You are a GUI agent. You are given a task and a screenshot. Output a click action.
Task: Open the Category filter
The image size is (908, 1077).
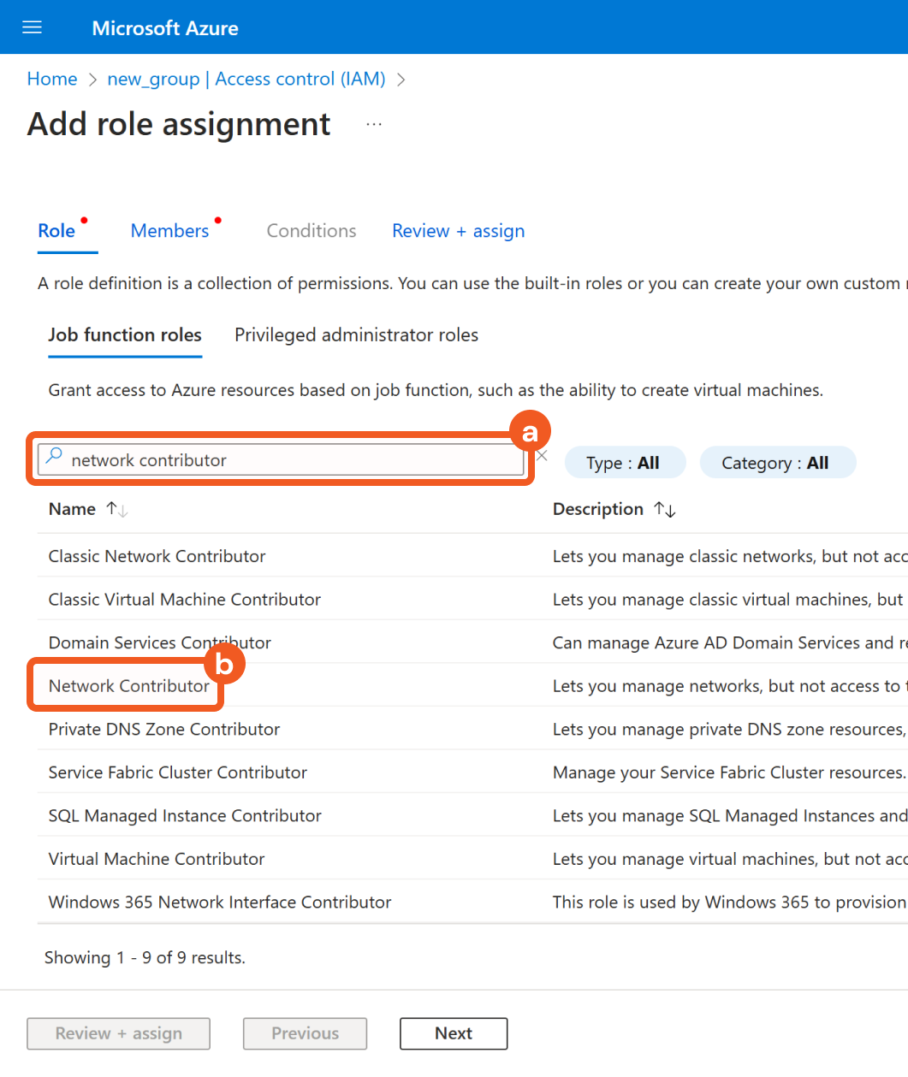tap(776, 463)
